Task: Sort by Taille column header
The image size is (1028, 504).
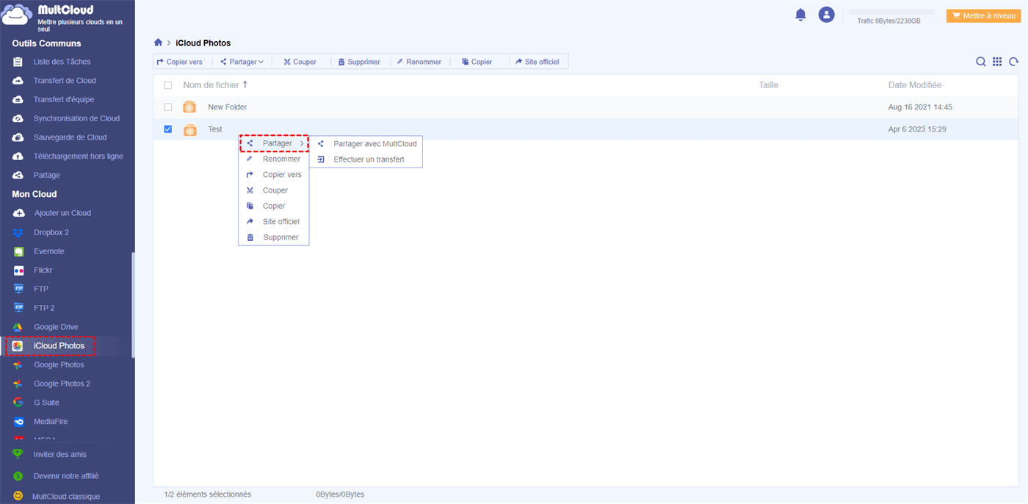Action: 768,85
